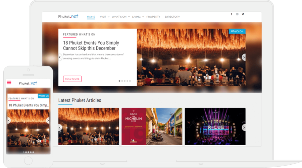
Task: Select last pagination dot in laptop featured slider
Action: pos(130,81)
